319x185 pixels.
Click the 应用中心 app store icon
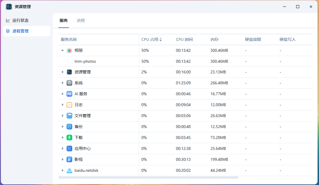69,148
